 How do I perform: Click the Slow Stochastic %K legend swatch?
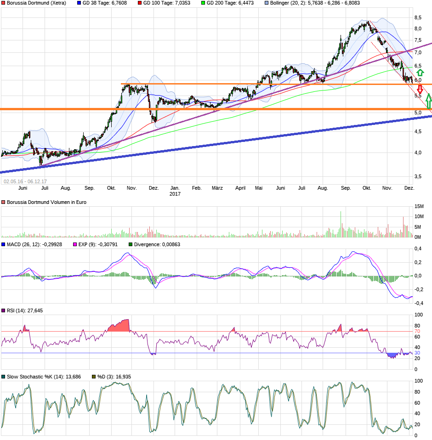click(3, 377)
